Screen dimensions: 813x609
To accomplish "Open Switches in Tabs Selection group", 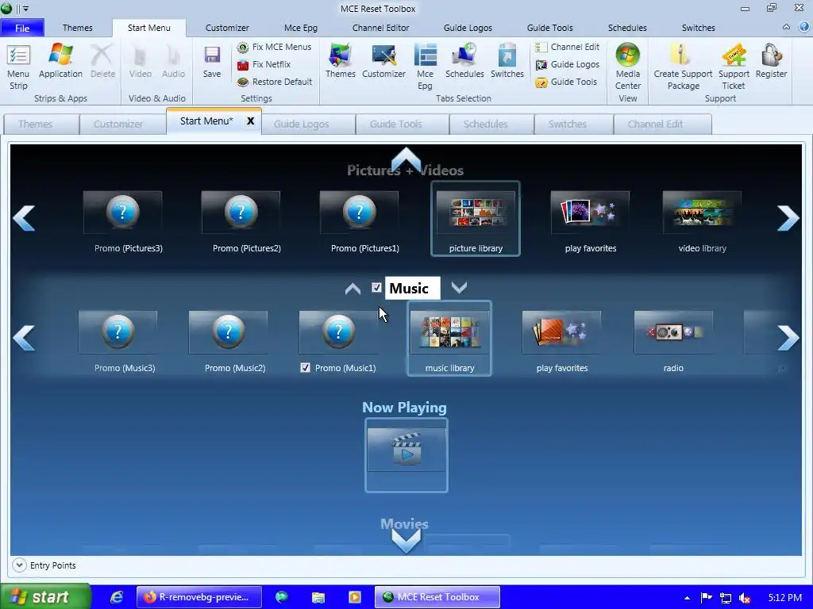I will point(507,61).
